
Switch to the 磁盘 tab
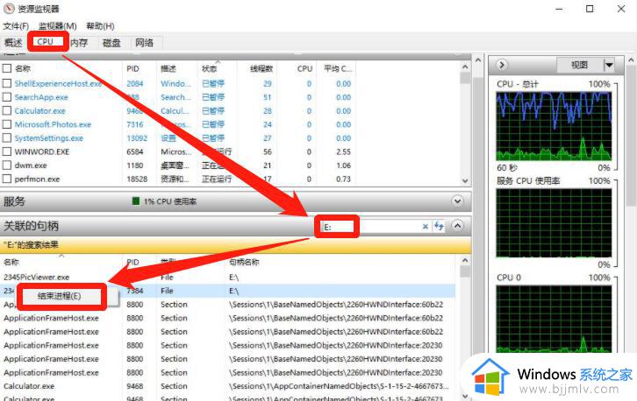pyautogui.click(x=111, y=43)
